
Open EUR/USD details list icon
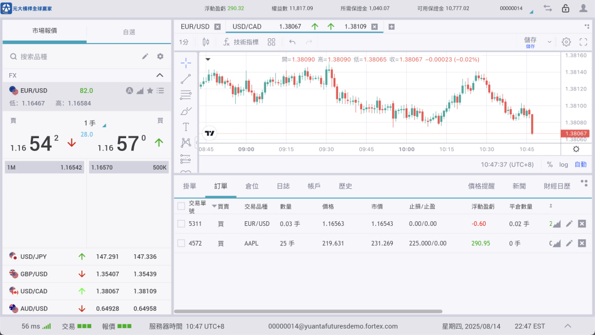tap(160, 91)
